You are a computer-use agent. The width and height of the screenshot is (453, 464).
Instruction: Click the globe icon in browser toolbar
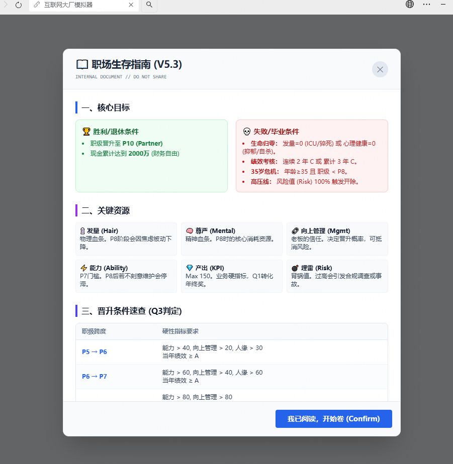410,5
